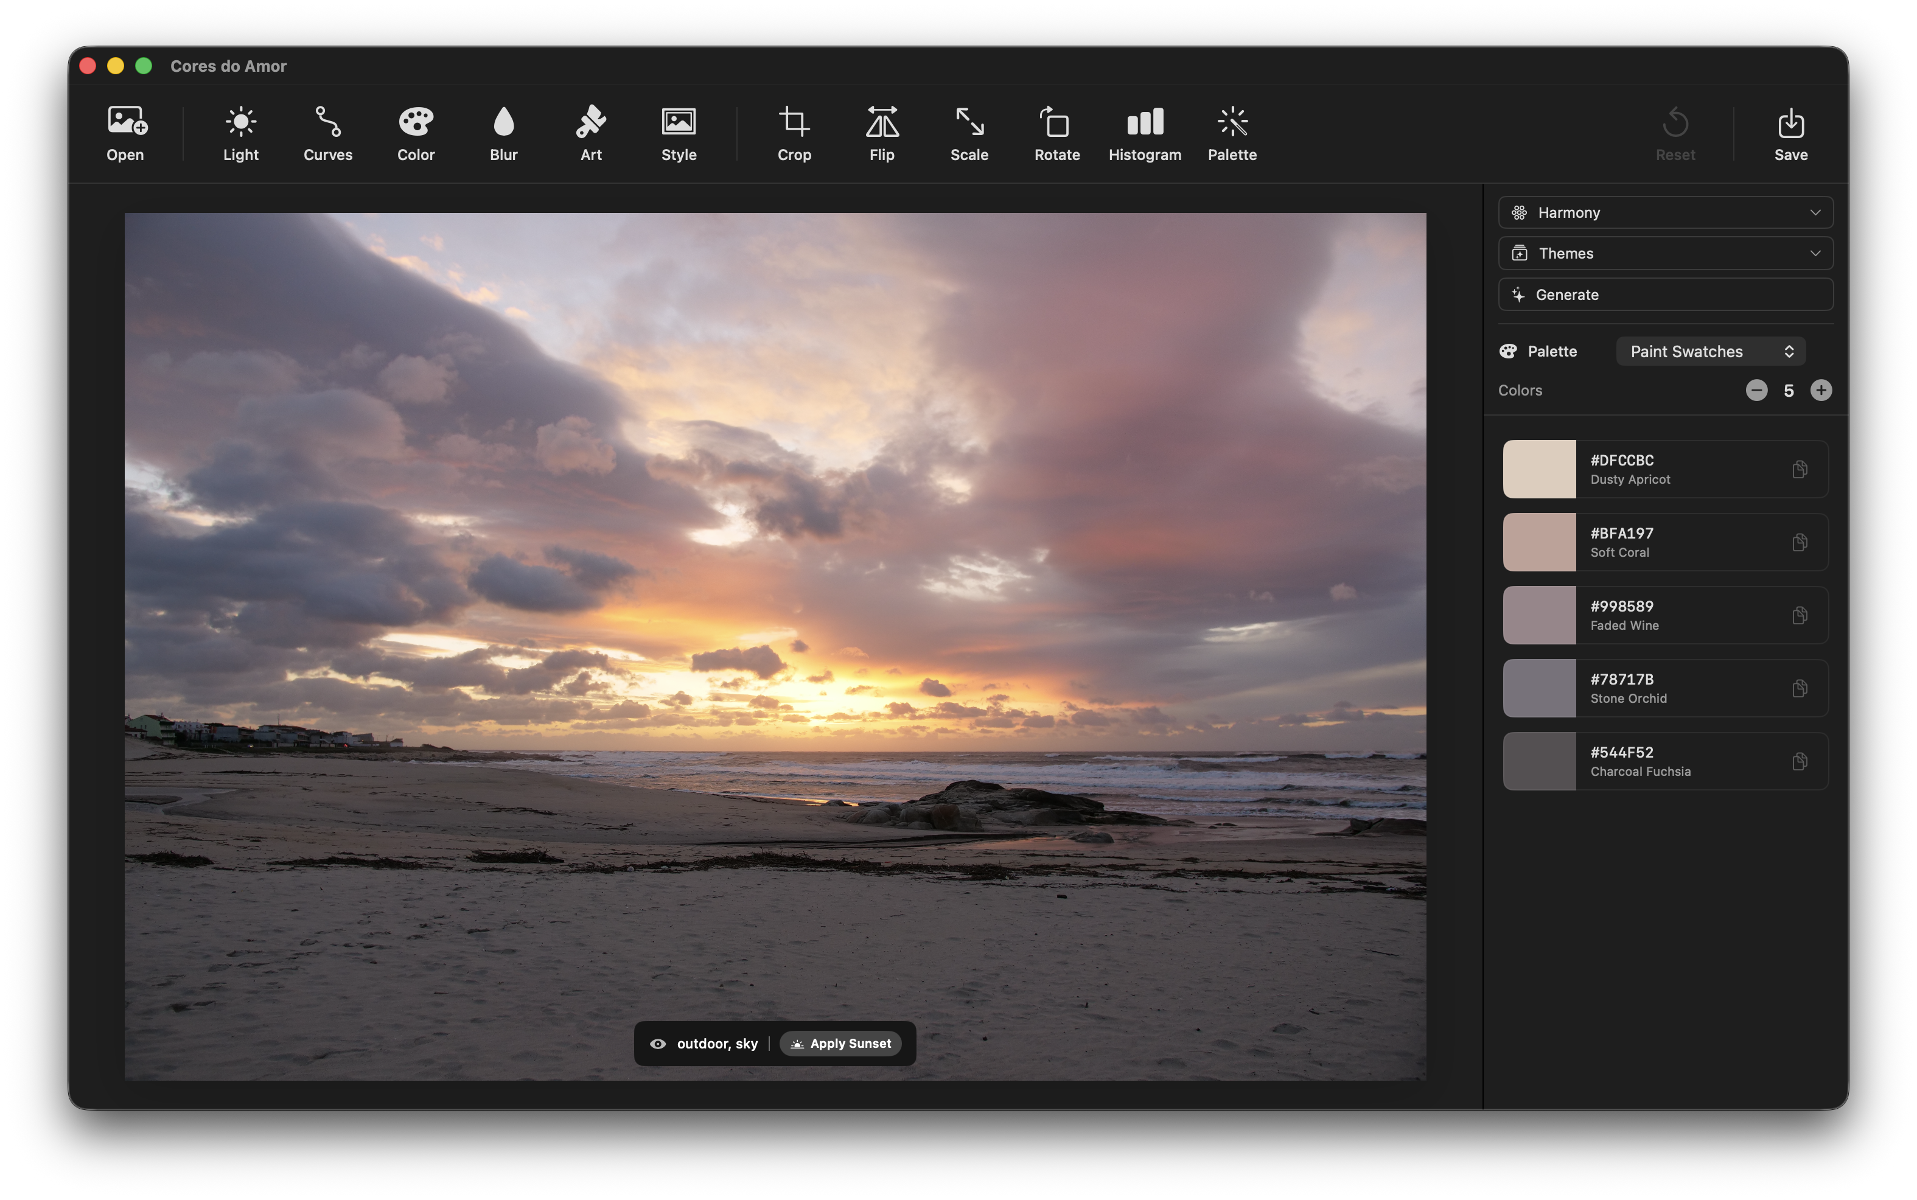Select the Crop tool
1917x1200 pixels.
click(x=794, y=133)
